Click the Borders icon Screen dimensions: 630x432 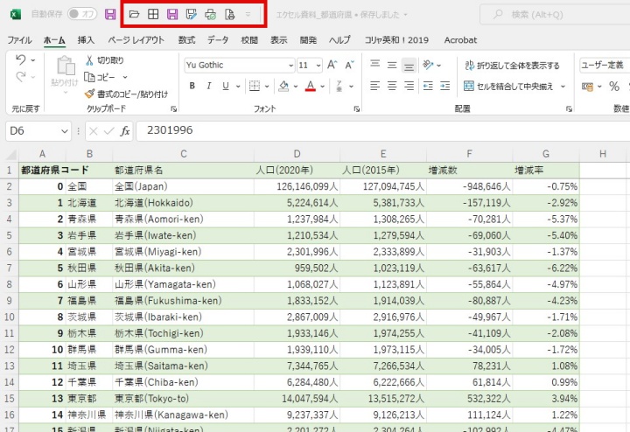(x=255, y=86)
